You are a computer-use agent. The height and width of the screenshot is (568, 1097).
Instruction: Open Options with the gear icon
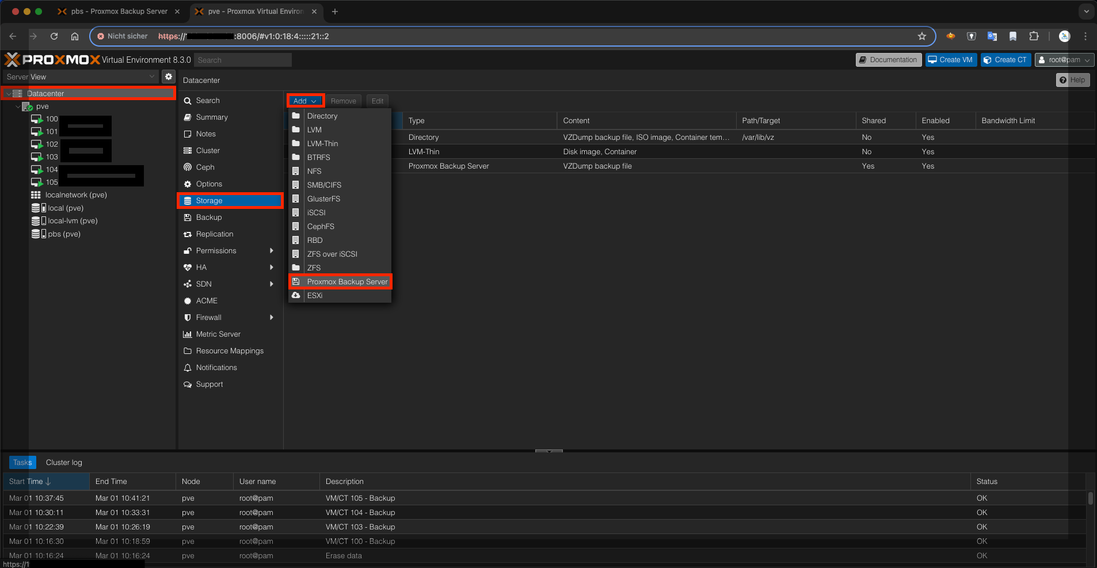188,184
